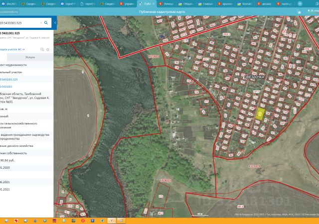The image size is (319, 224).
Task: Click the map scale bar at the bottom
Action: click(x=200, y=215)
